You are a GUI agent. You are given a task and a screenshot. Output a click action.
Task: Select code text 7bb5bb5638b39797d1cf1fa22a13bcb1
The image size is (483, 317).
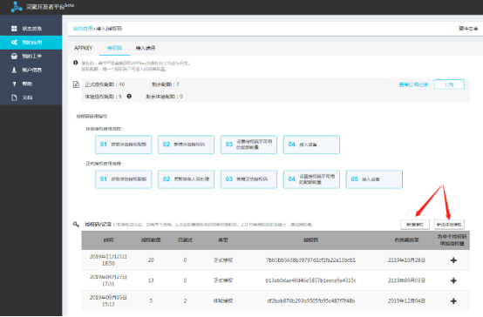coord(310,260)
